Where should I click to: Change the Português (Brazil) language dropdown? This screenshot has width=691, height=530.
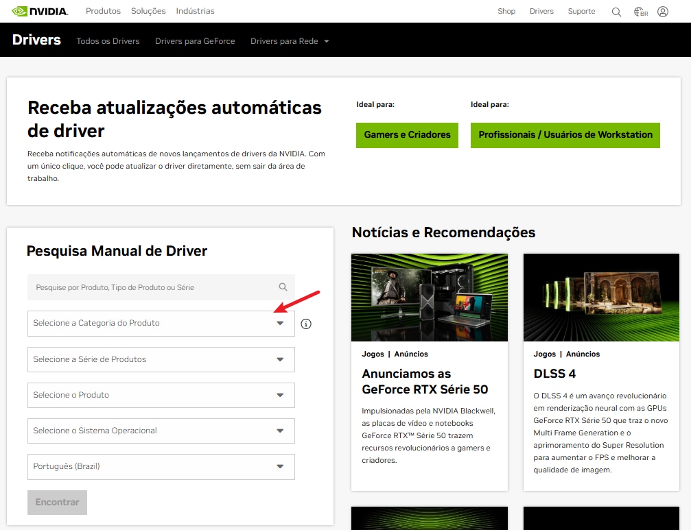point(161,466)
